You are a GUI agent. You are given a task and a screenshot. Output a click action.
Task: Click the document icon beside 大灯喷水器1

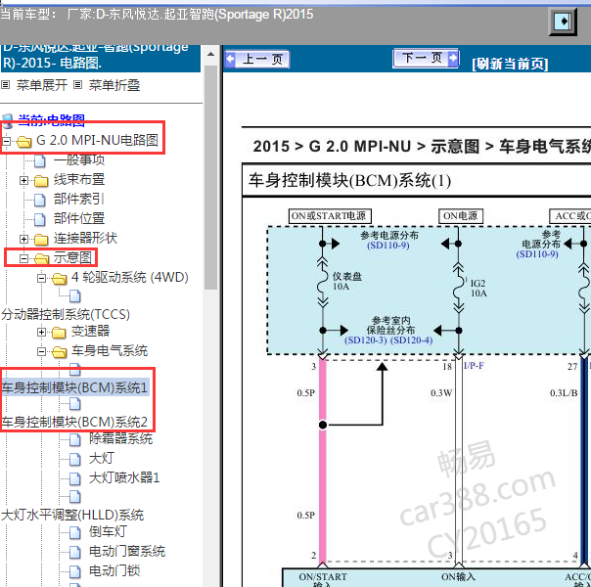[75, 478]
